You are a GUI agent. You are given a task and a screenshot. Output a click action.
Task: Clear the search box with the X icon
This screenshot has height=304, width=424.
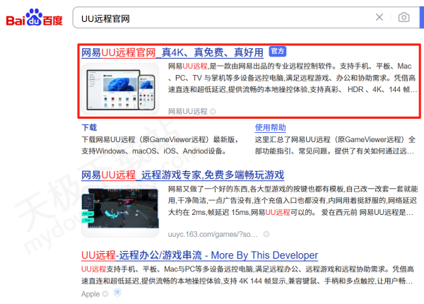(379, 17)
